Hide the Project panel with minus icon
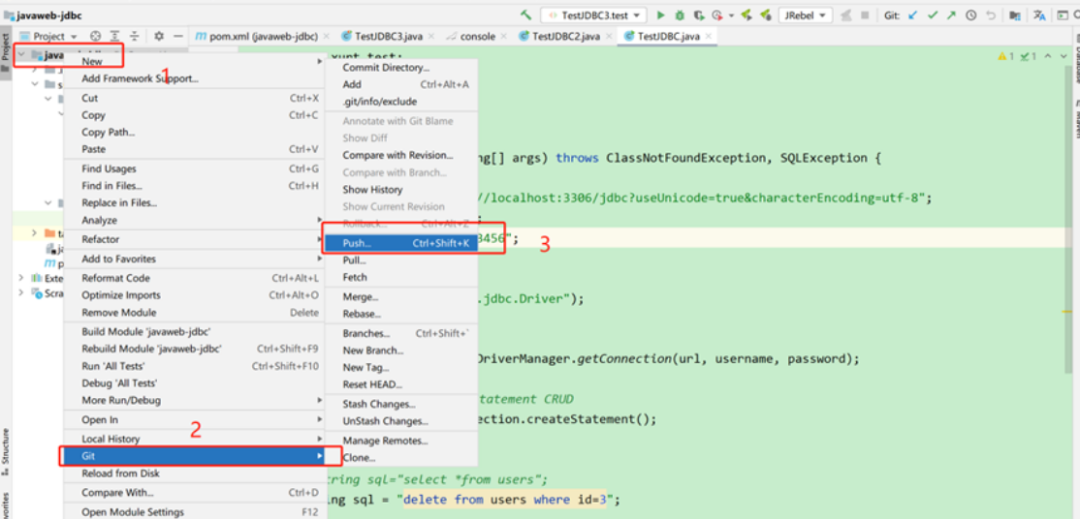Image resolution: width=1080 pixels, height=519 pixels. point(177,36)
